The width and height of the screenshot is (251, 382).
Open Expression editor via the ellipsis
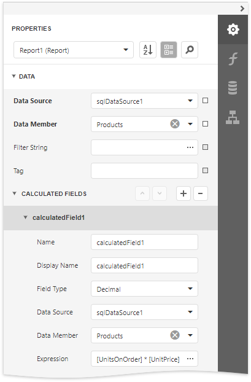[x=190, y=359]
